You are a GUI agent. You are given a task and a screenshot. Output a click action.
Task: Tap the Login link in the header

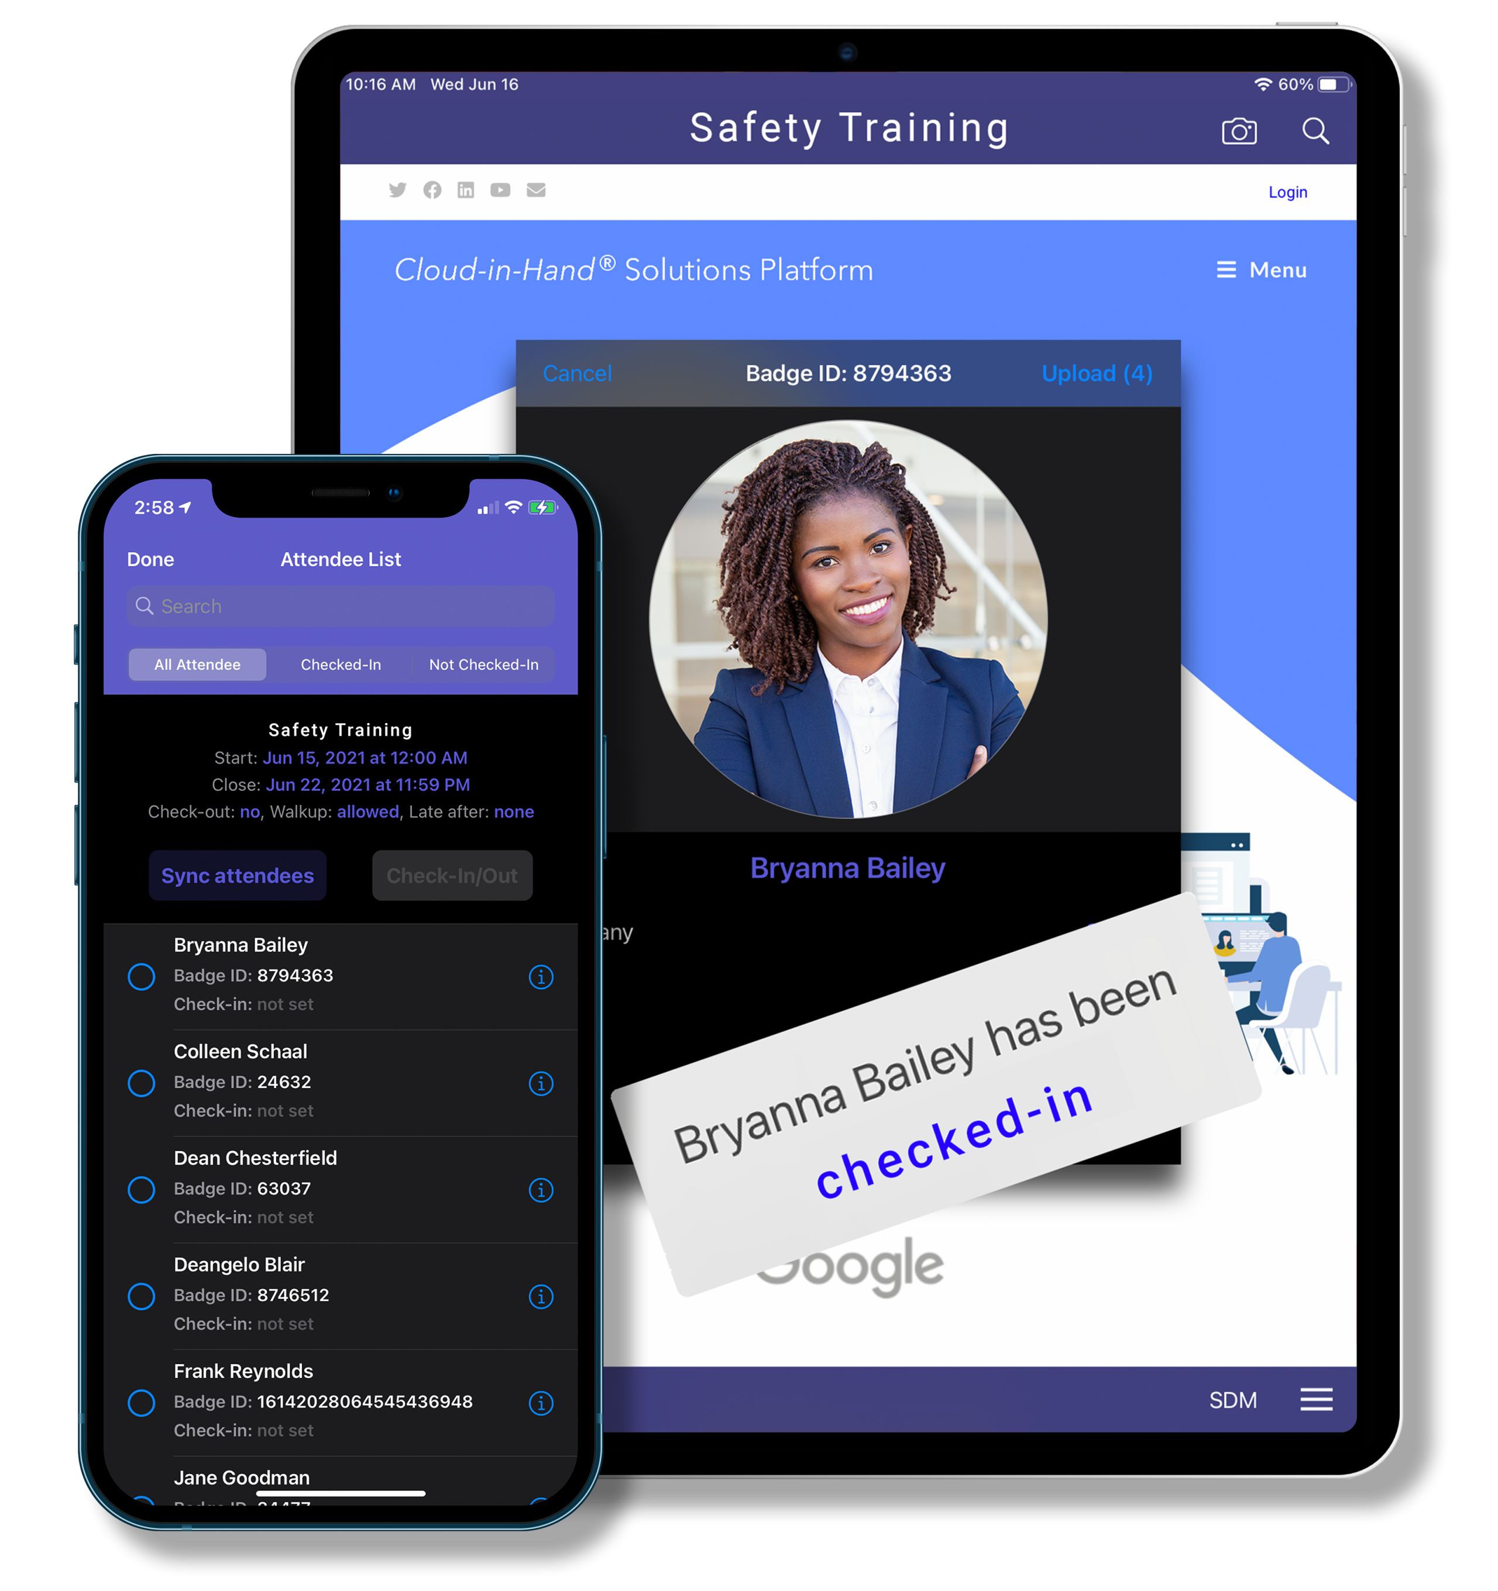[x=1290, y=191]
